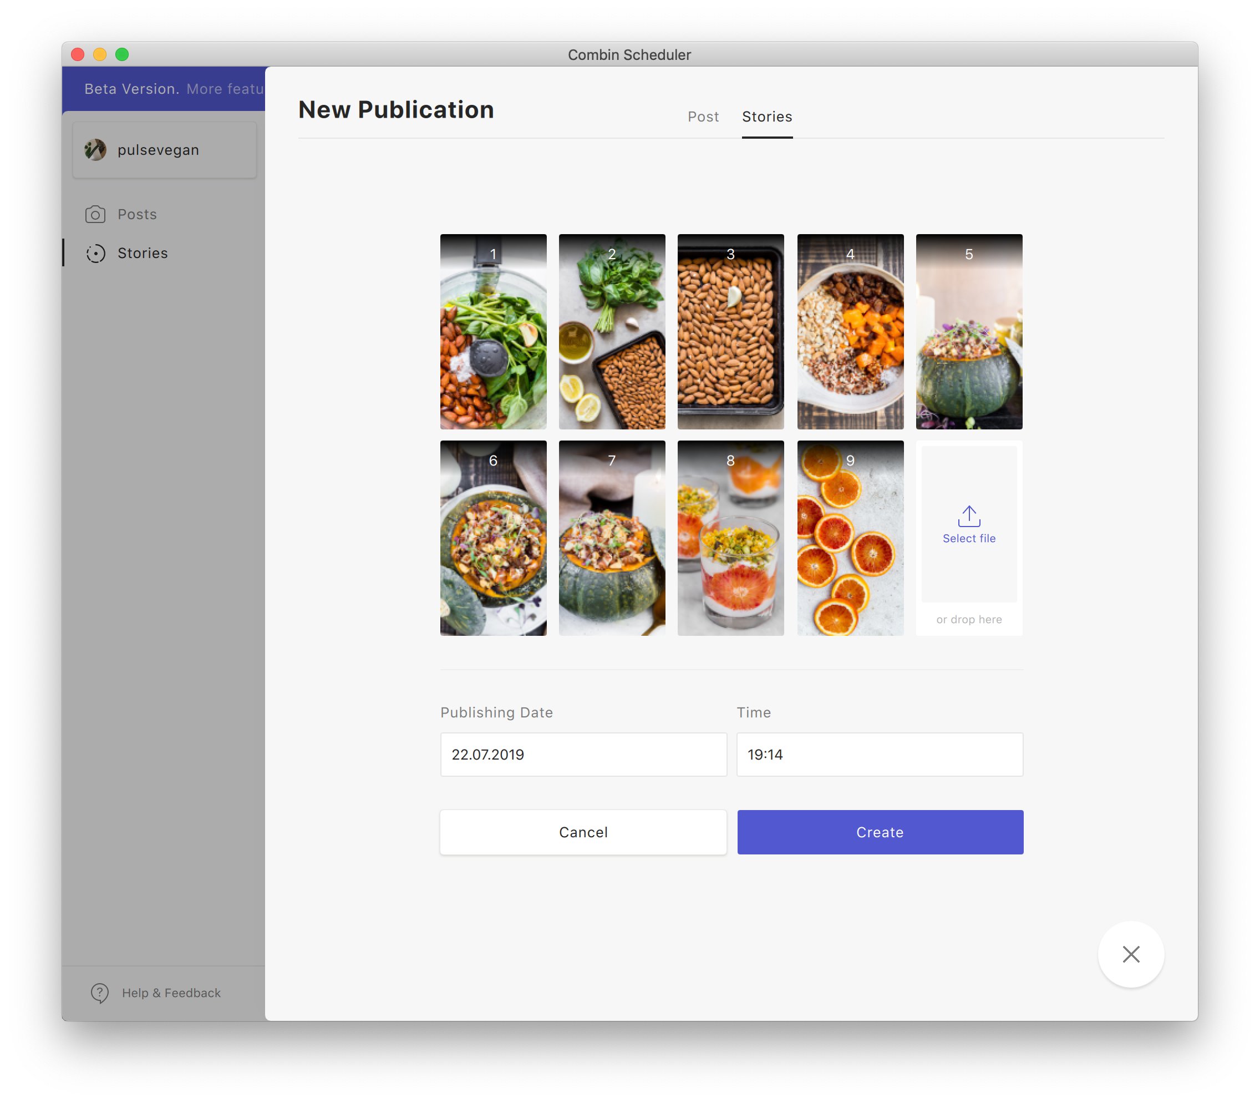Click the close X button on dialog
Viewport: 1260px width, 1103px height.
(x=1131, y=954)
